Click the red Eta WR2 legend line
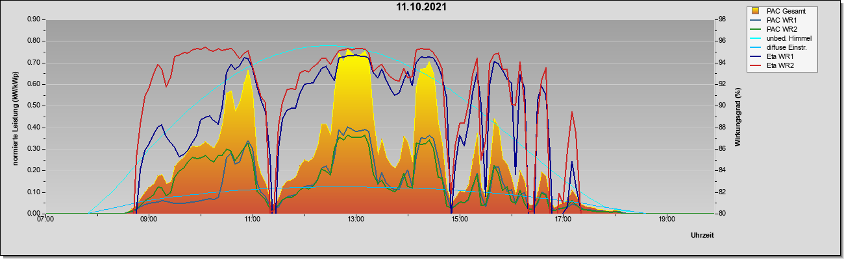Screen dimensions: 844x259 click(x=756, y=65)
